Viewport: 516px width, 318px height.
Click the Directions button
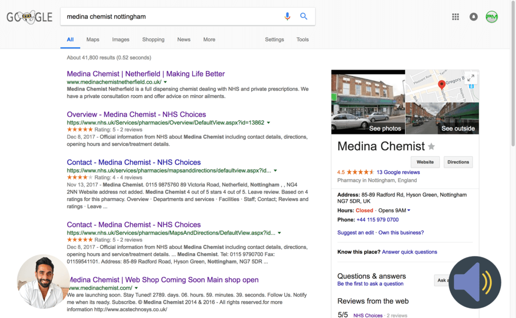[458, 162]
